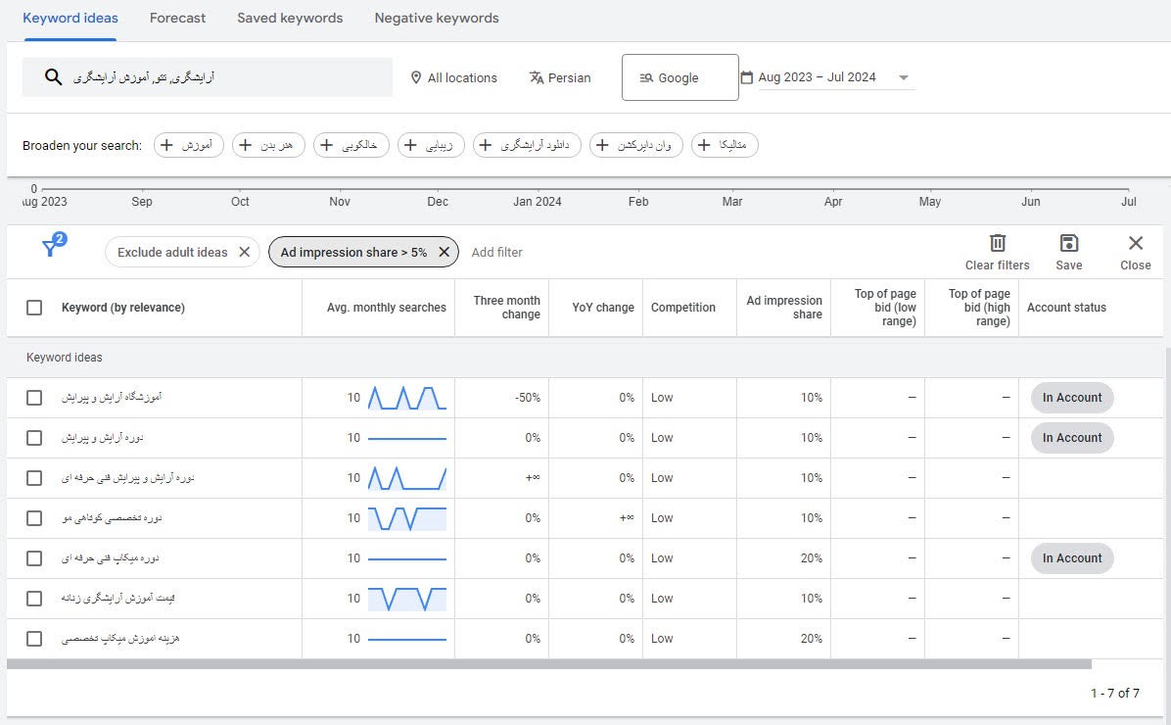Open the Negative keywords tab
Screen dimensions: 1171x725
436,18
